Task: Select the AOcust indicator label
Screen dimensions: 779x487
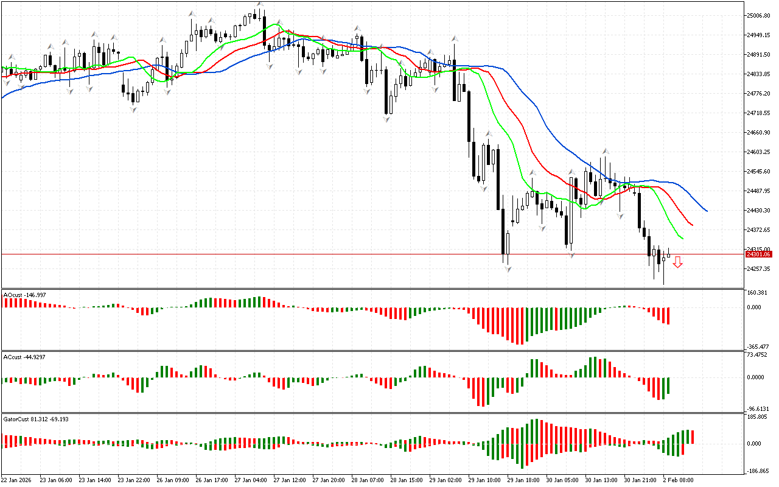Action: (24, 295)
